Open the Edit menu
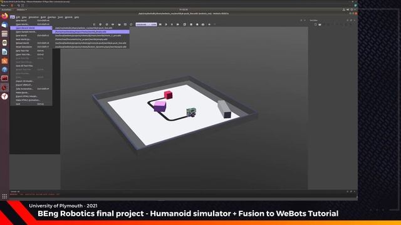Screen dimensions: 401x225 tap(18, 17)
